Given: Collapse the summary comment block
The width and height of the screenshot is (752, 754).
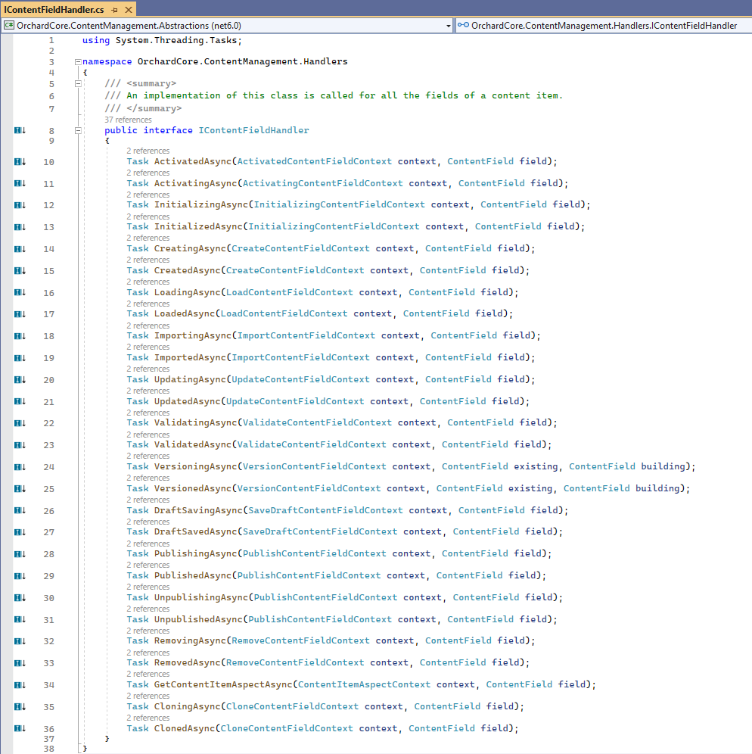Looking at the screenshot, I should click(x=78, y=84).
